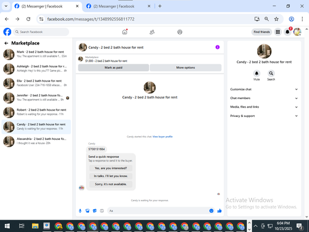Viewport: 309px width, 232px height.
Task: Choose a sticker
Action: [x=95, y=211]
